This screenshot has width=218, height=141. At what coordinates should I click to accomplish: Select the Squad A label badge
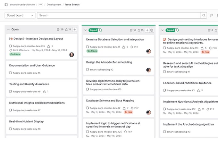click(x=95, y=30)
